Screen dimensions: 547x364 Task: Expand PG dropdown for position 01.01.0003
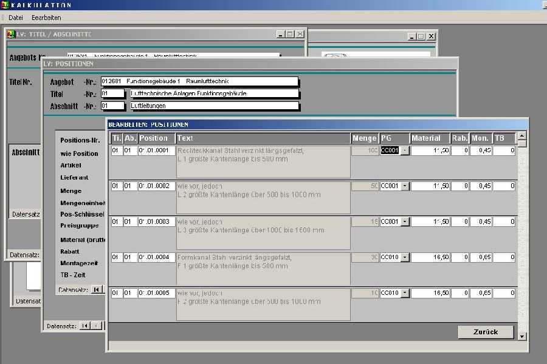[405, 222]
